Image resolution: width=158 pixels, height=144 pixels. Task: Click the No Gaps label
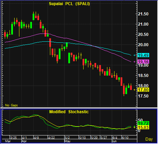pyautogui.click(x=12, y=105)
